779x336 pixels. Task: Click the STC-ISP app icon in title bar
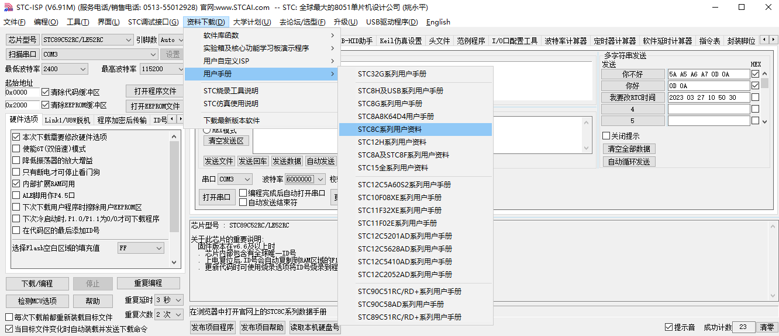coord(8,8)
